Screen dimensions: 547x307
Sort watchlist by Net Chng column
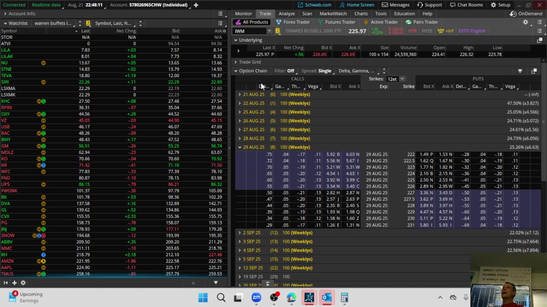[x=126, y=31]
